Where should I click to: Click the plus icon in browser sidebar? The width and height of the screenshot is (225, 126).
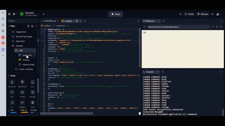tap(3, 56)
